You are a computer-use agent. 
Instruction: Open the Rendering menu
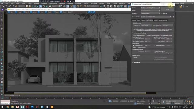62,3
